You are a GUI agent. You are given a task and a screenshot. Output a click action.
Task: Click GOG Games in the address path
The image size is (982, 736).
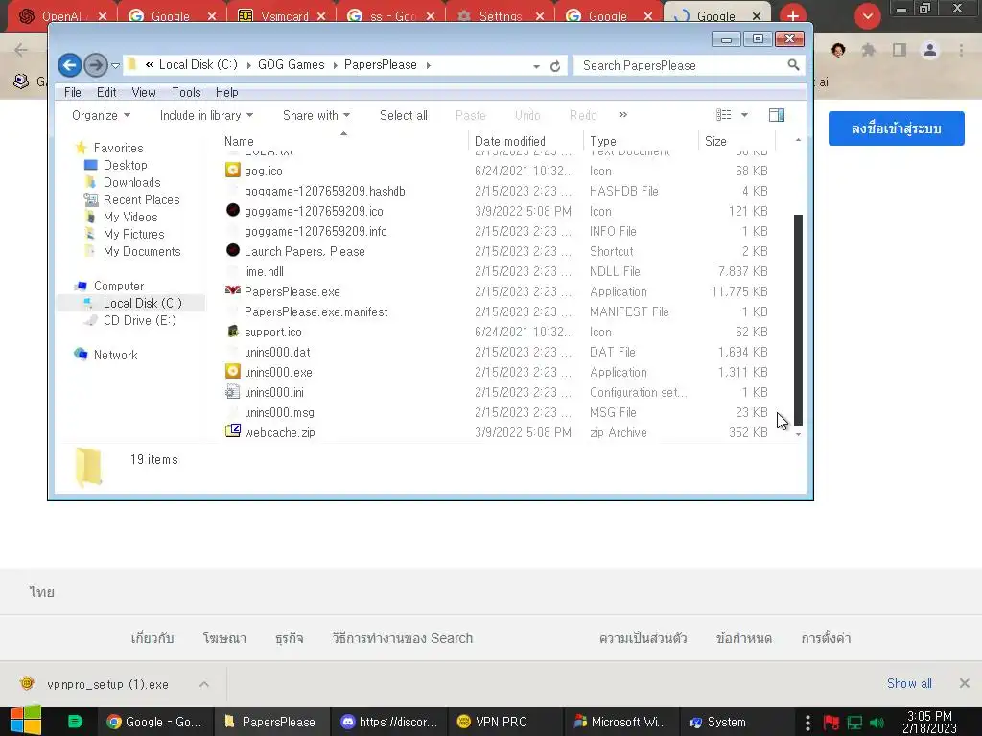pyautogui.click(x=292, y=64)
